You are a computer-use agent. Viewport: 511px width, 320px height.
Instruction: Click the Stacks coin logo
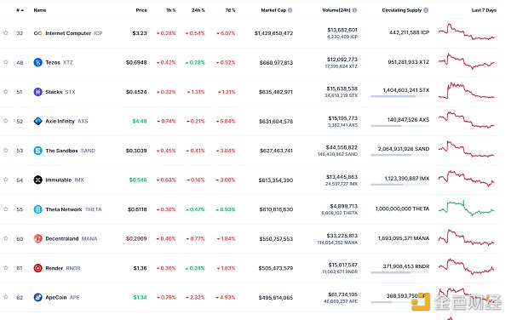click(37, 92)
